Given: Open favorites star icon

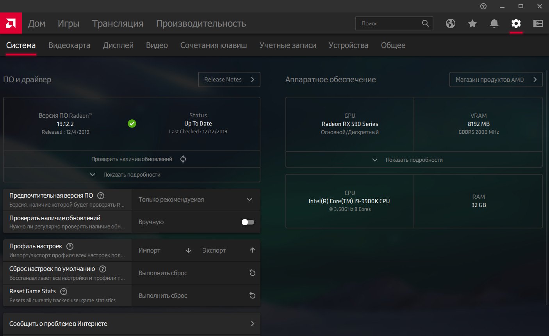Looking at the screenshot, I should coord(472,23).
